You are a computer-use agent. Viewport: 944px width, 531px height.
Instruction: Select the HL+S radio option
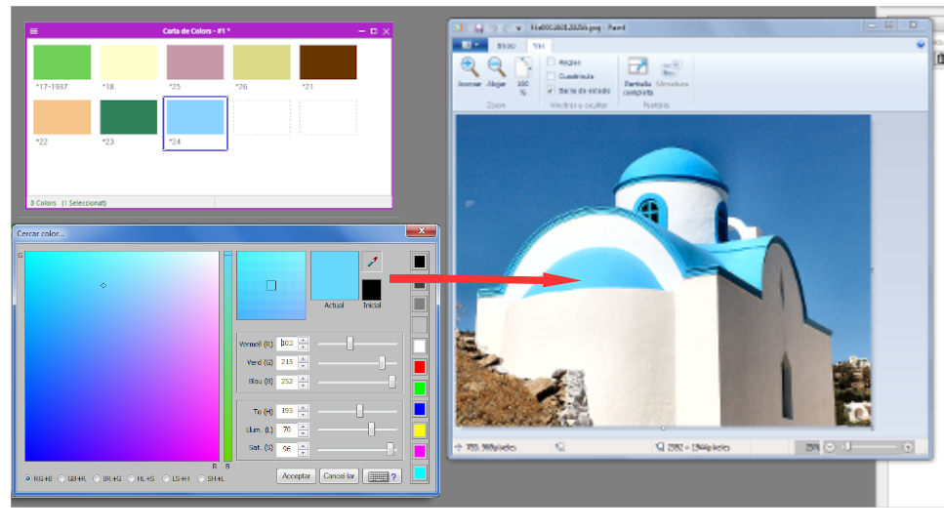(131, 478)
